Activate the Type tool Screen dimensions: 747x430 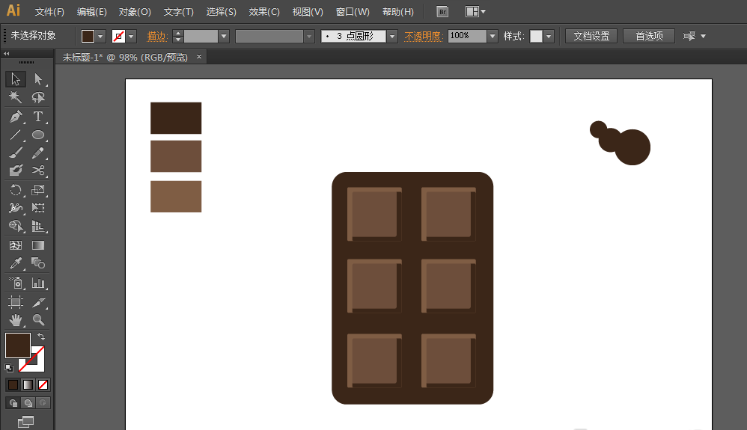(x=38, y=116)
